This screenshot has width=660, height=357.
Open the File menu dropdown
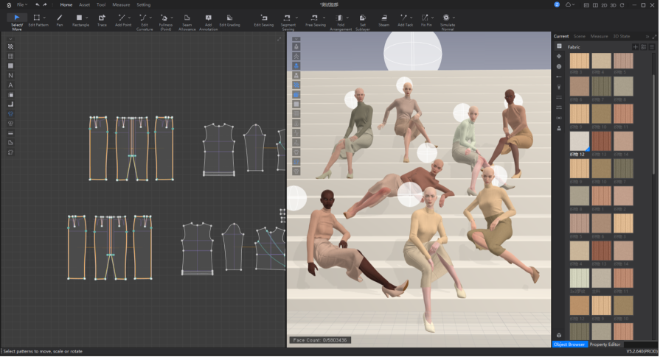pos(21,4)
